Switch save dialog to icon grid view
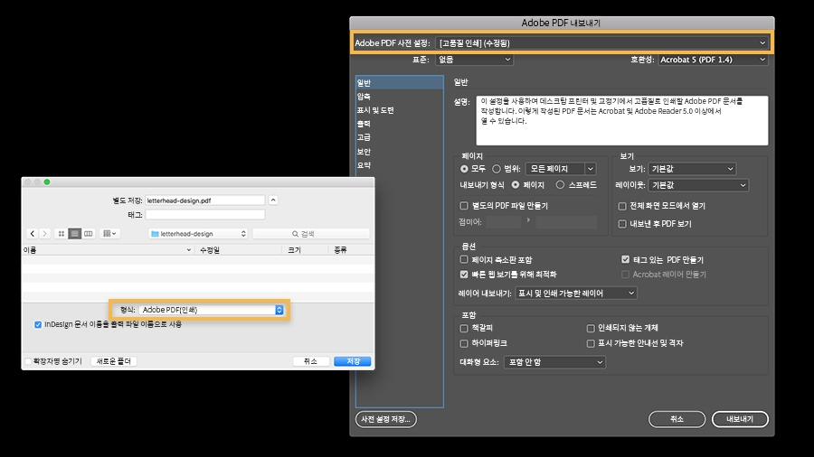The width and height of the screenshot is (814, 457). click(x=62, y=234)
